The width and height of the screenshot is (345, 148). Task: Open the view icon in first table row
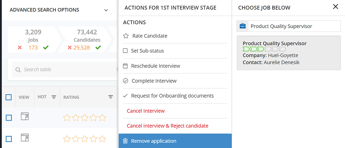point(25,117)
